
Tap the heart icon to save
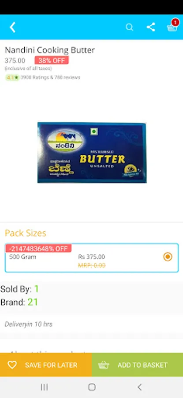point(12,365)
